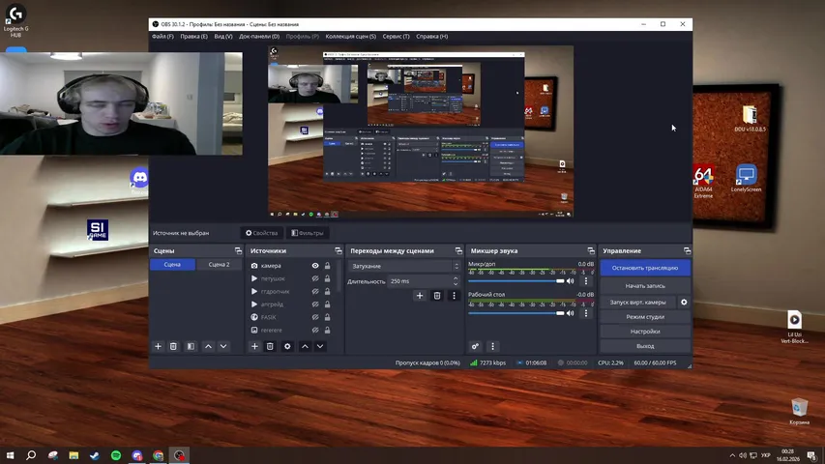Add a scene transition with plus icon

click(420, 296)
